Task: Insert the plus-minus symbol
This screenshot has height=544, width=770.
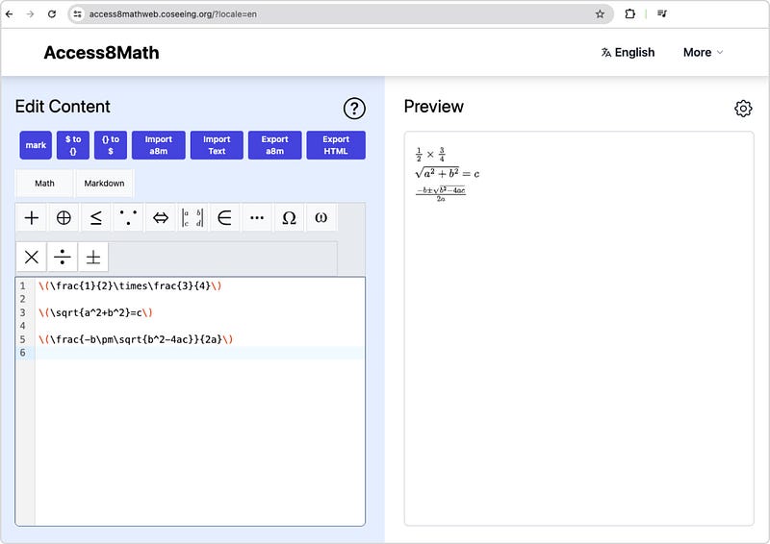Action: coord(93,257)
